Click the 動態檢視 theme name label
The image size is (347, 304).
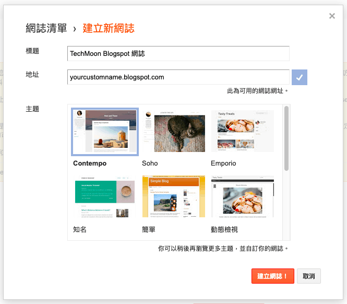pos(224,229)
